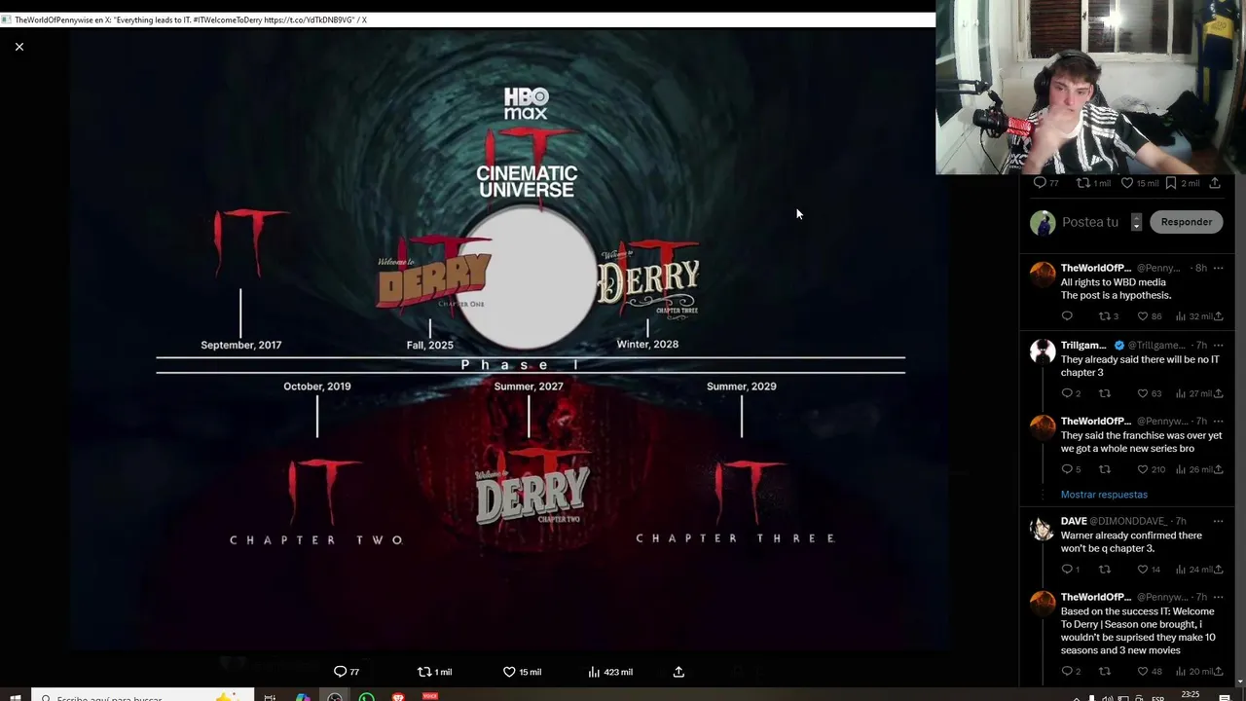Image resolution: width=1246 pixels, height=701 pixels.
Task: Repost DAVE's 'Warner already confirmed' comment
Action: click(1104, 570)
